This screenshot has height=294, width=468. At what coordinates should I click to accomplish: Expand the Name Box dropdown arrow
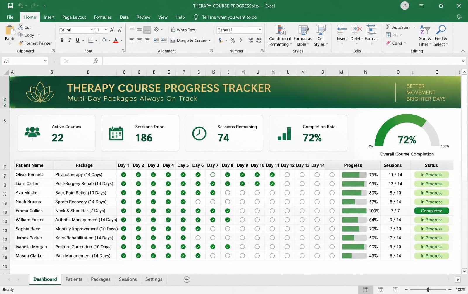click(45, 61)
